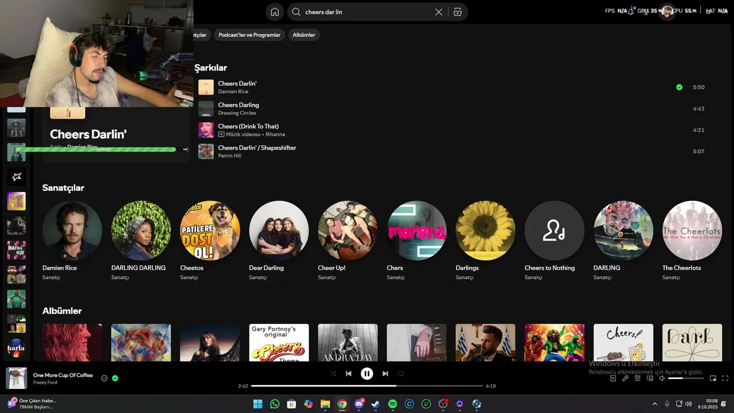The width and height of the screenshot is (734, 413).
Task: Open the top result card 'Cheers Darlin''
Action: [116, 134]
